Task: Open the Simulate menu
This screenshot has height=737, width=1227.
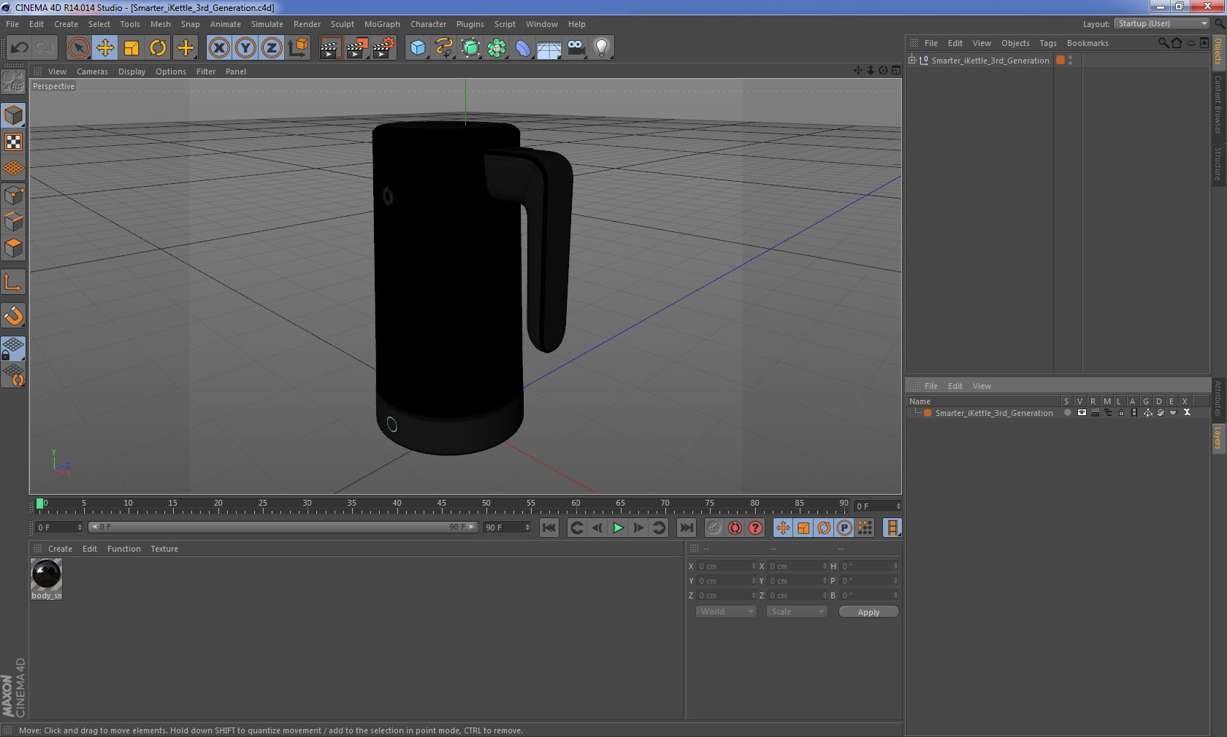Action: click(x=267, y=24)
